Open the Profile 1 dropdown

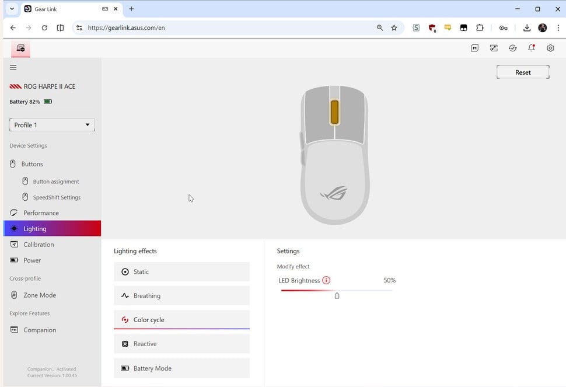click(x=52, y=125)
